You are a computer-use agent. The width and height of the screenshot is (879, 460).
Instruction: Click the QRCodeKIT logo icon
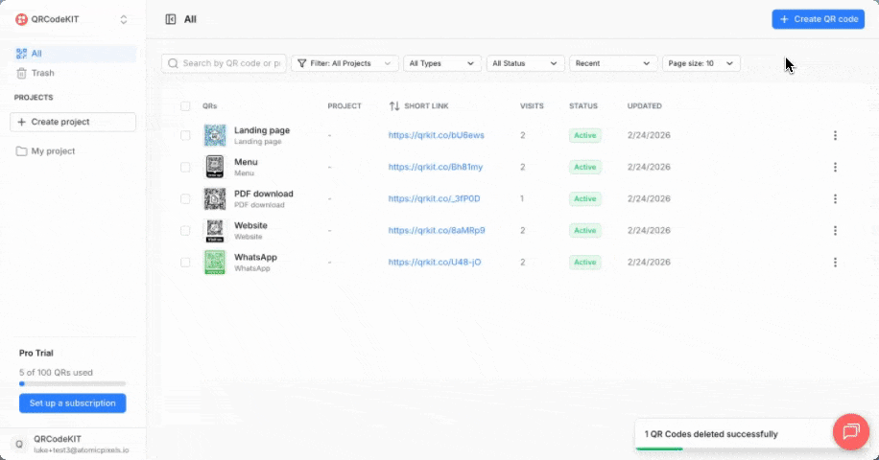click(x=21, y=19)
